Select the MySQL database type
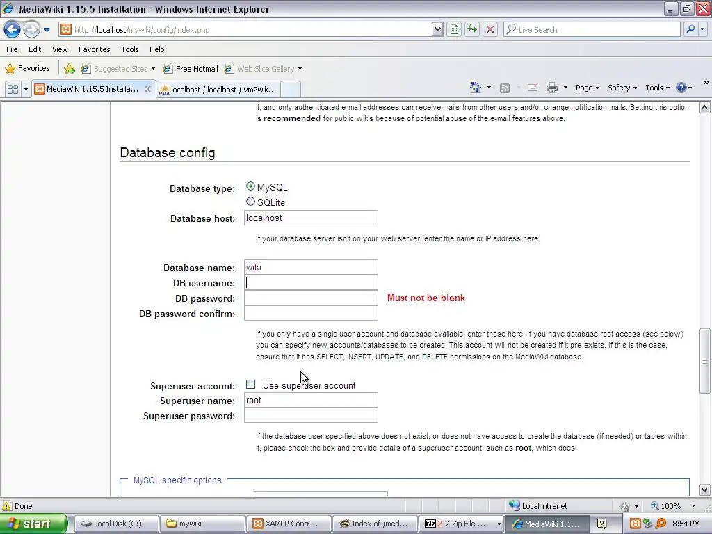 [250, 186]
